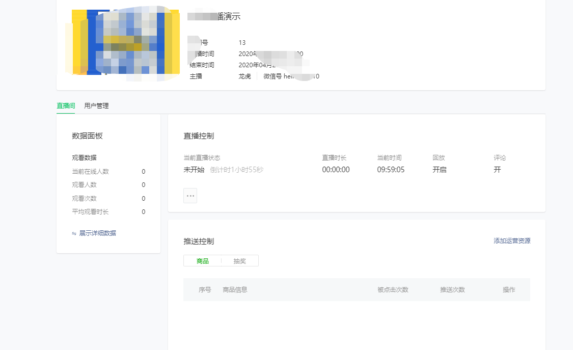
Task: Select the 抽奖 tab in 推送控制
Action: 240,261
